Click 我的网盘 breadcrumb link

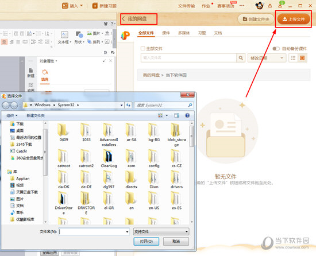[151, 75]
